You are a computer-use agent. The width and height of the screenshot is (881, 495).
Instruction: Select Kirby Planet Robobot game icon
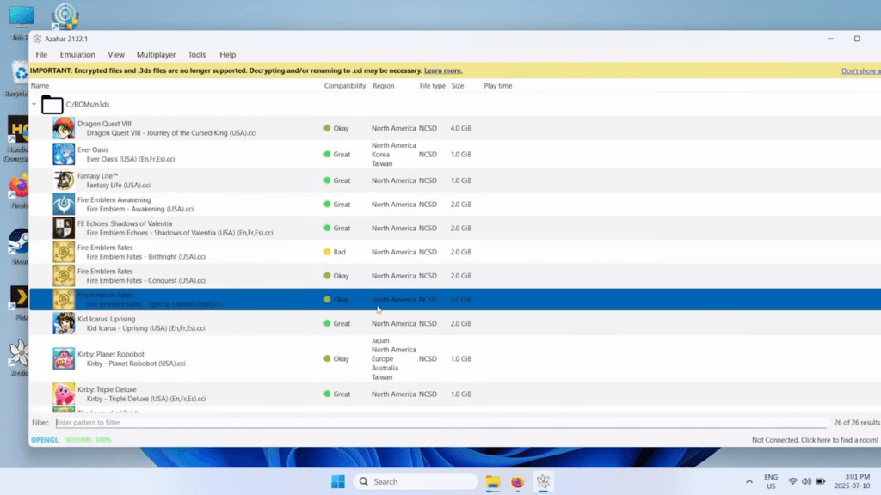(x=64, y=358)
